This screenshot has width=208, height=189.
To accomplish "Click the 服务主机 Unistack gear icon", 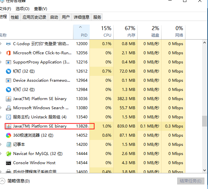I will click(x=9, y=117).
